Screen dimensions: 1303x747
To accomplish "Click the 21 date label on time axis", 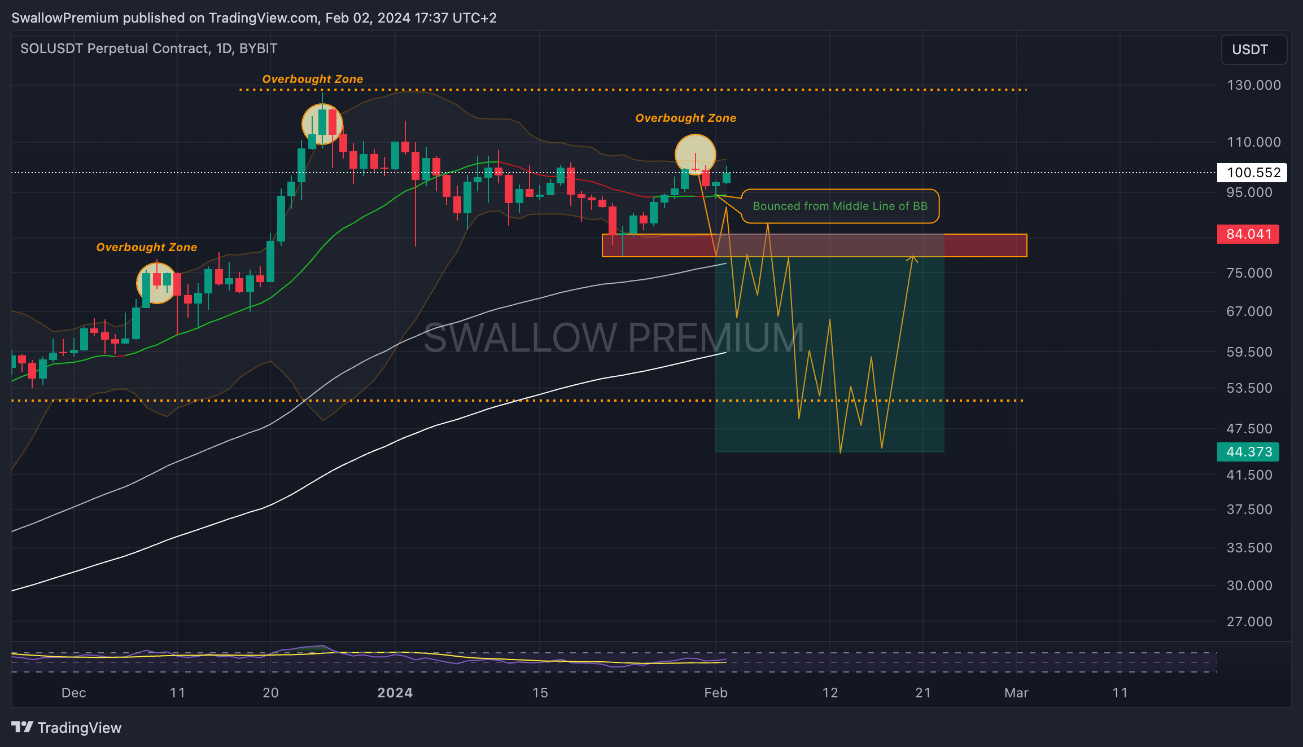I will pyautogui.click(x=923, y=693).
